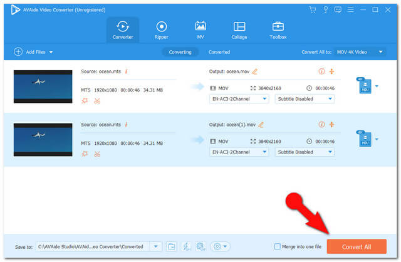Open cut scissors for first ocean.mts
This screenshot has width=401, height=262.
[97, 101]
